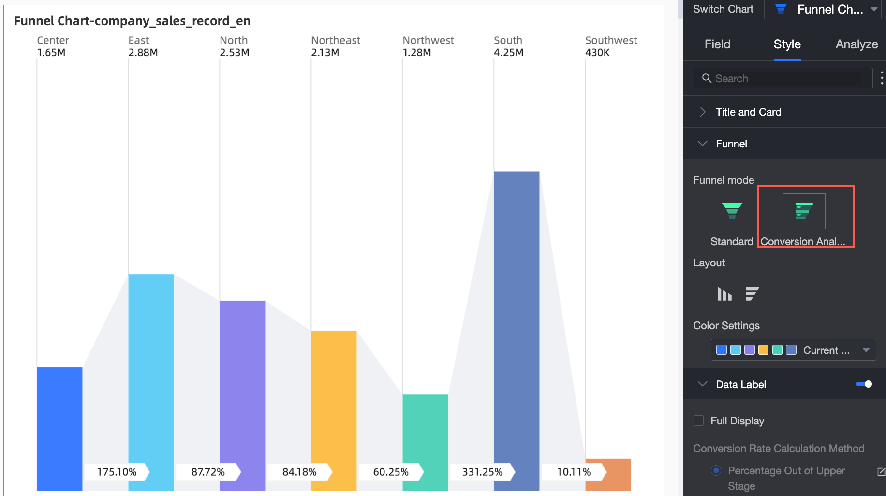Click the Center blue bar

pyautogui.click(x=59, y=429)
